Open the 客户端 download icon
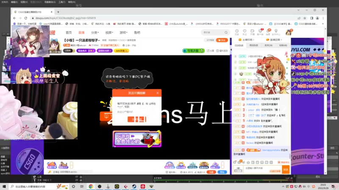 tap(260, 32)
